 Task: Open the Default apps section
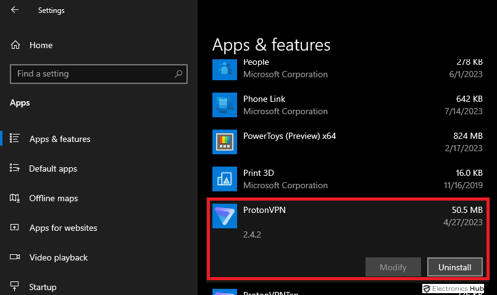tap(52, 168)
